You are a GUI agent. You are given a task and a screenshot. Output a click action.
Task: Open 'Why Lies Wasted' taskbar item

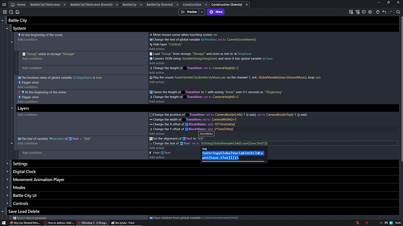[25, 223]
